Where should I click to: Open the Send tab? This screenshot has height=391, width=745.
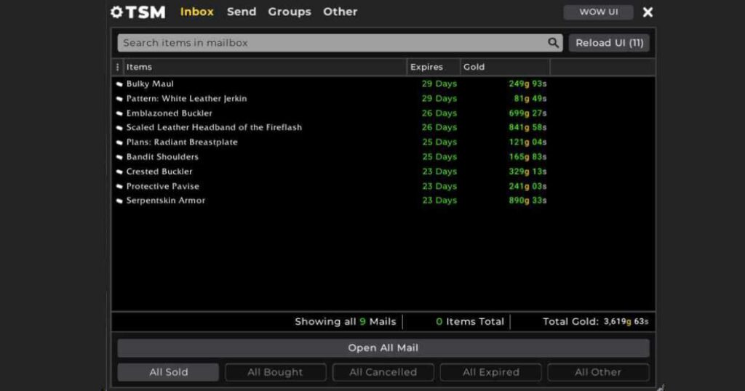241,12
